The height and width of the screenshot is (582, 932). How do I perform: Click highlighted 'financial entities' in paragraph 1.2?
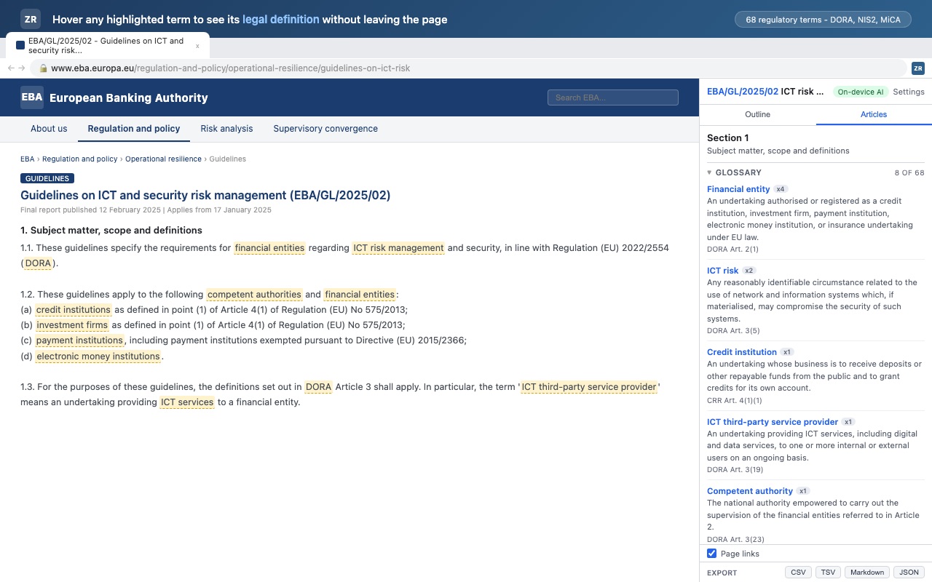(360, 295)
